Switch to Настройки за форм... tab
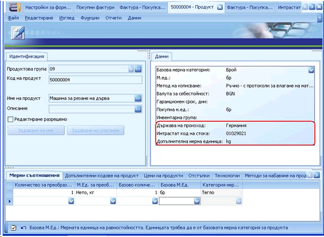This screenshot has height=237, width=324. (x=48, y=7)
